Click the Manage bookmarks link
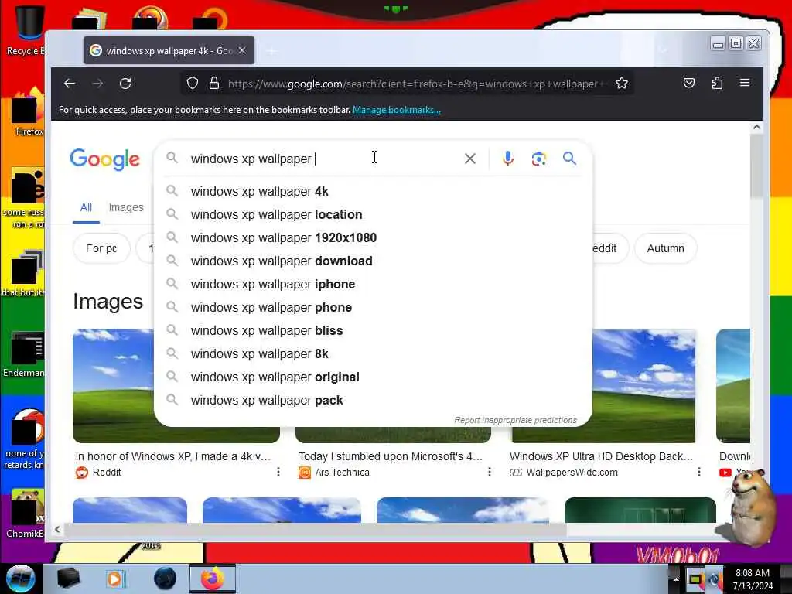792x594 pixels. click(x=397, y=110)
